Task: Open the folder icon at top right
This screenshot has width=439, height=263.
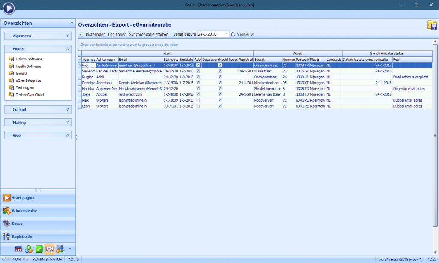Action: [x=431, y=25]
